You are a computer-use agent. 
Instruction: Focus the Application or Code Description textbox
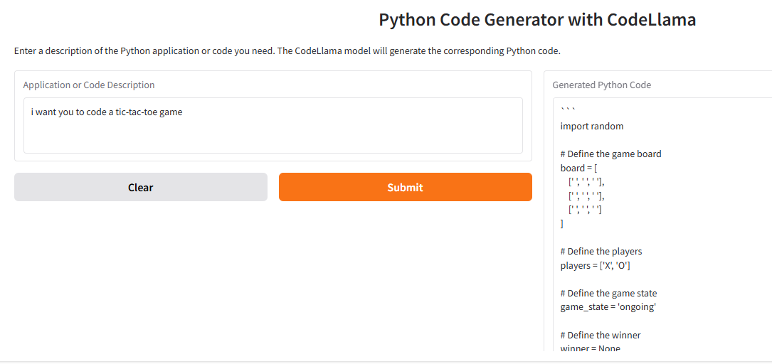(273, 132)
